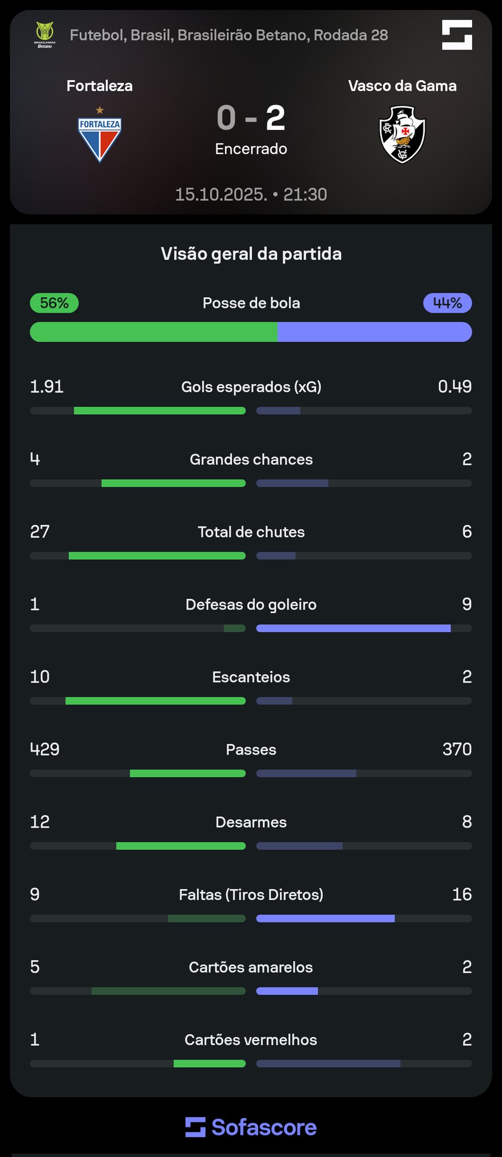Image resolution: width=502 pixels, height=1157 pixels.
Task: Click the green 56% possession badge
Action: coord(54,303)
